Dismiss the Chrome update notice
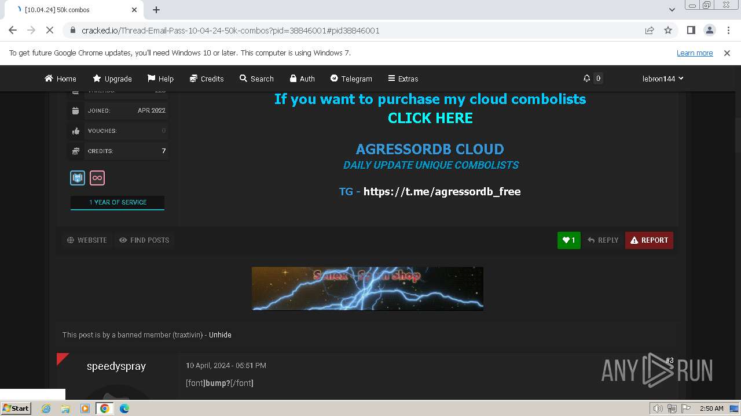741x416 pixels. (x=727, y=53)
